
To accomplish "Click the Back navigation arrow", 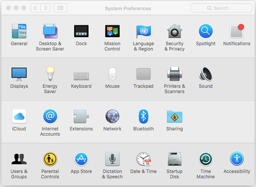I will point(35,8).
